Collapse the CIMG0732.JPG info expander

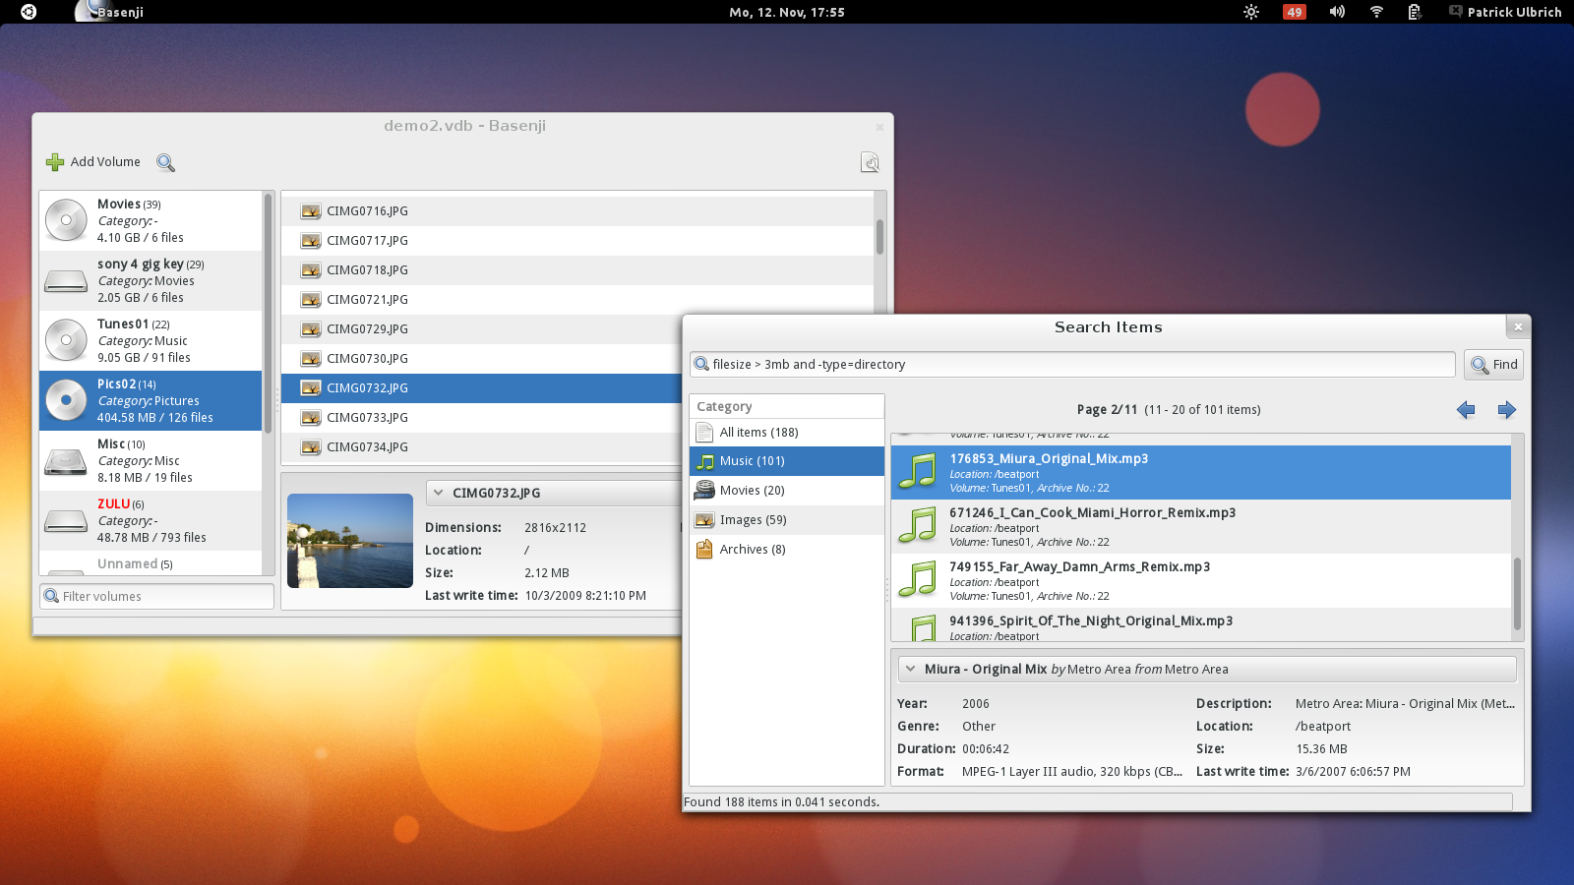pyautogui.click(x=439, y=493)
